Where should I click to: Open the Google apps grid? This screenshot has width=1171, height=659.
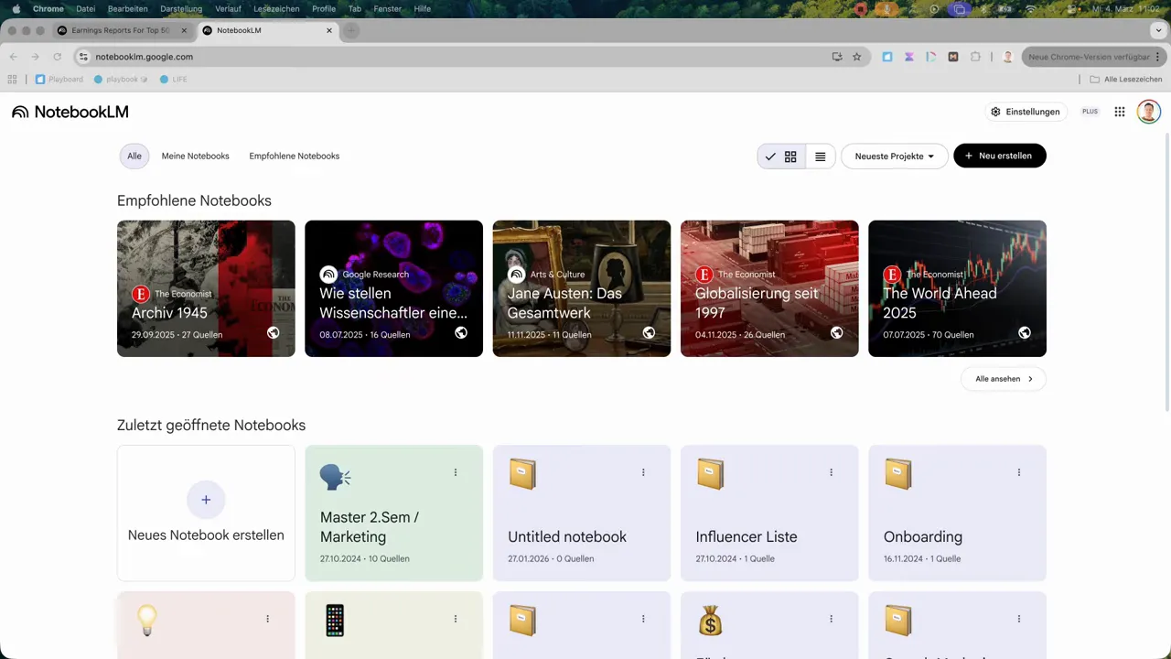1119,112
